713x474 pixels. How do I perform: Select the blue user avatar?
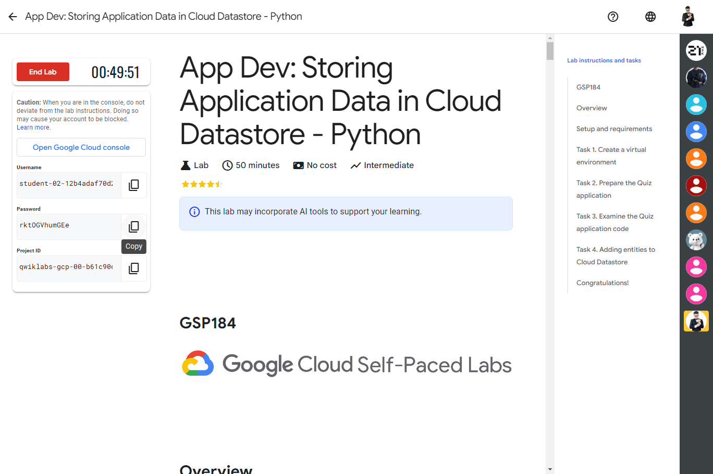tap(696, 132)
